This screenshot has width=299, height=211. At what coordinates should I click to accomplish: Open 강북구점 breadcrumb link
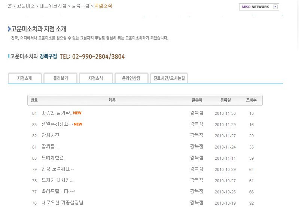[x=80, y=6]
